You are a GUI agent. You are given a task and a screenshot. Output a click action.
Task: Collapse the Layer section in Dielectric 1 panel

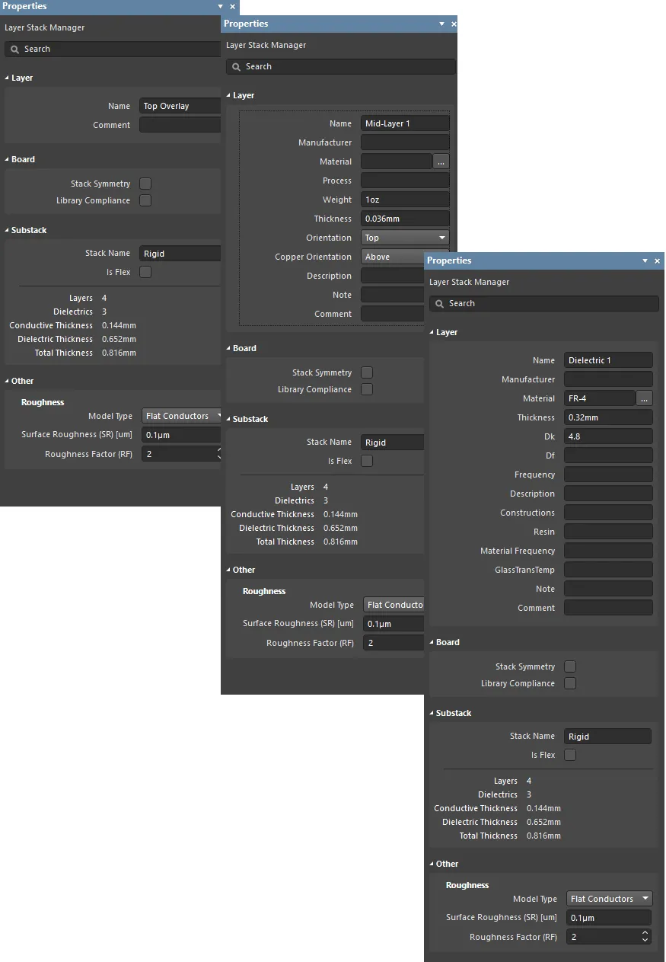click(x=432, y=333)
